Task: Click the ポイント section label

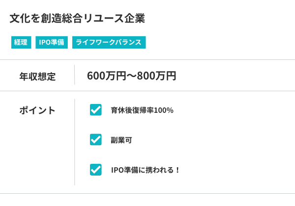Action: 37,110
